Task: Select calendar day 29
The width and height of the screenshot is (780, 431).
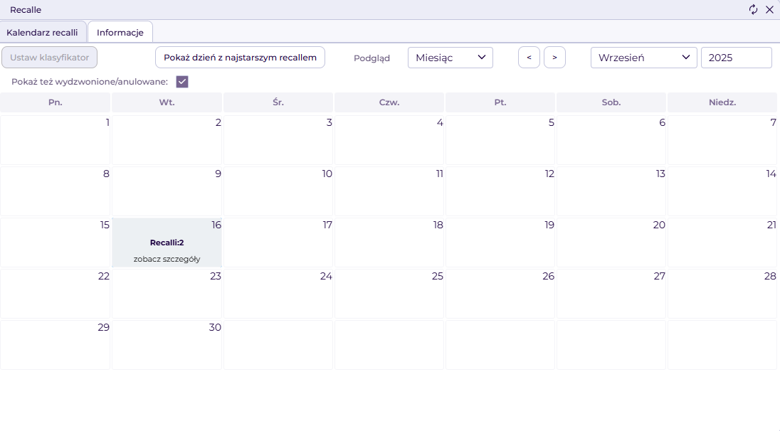Action: point(56,345)
